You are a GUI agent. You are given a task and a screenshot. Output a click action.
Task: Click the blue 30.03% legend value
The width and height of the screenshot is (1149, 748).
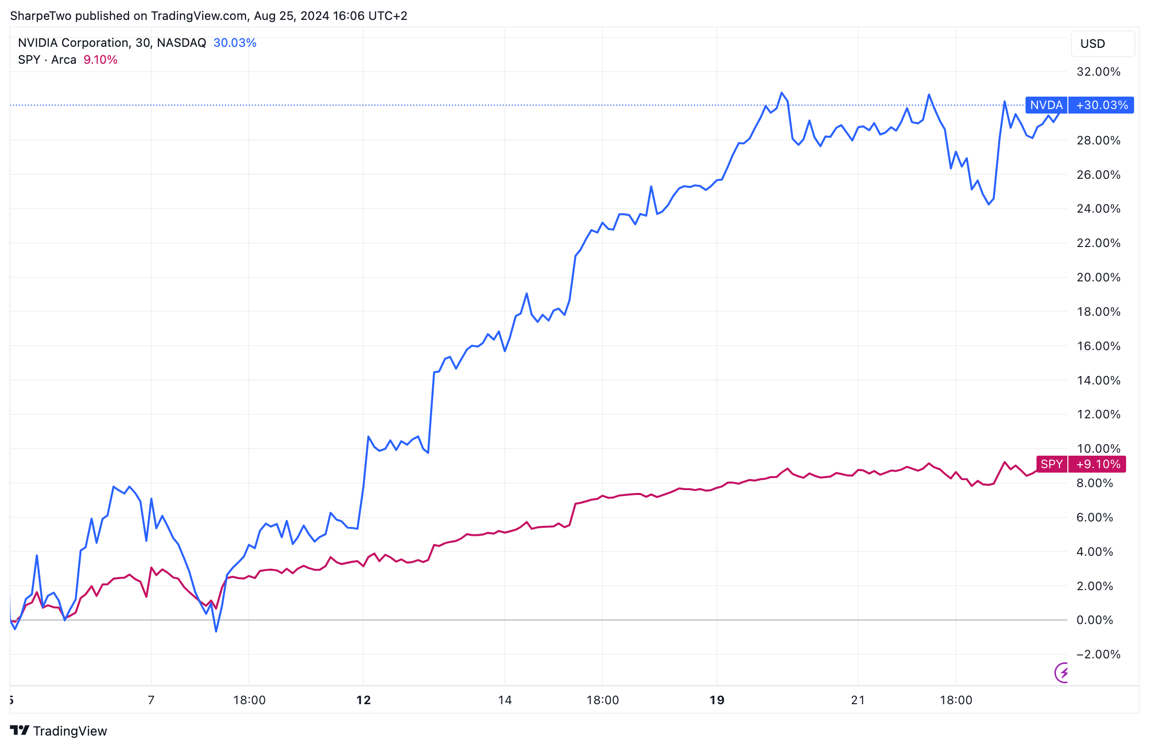pos(234,43)
